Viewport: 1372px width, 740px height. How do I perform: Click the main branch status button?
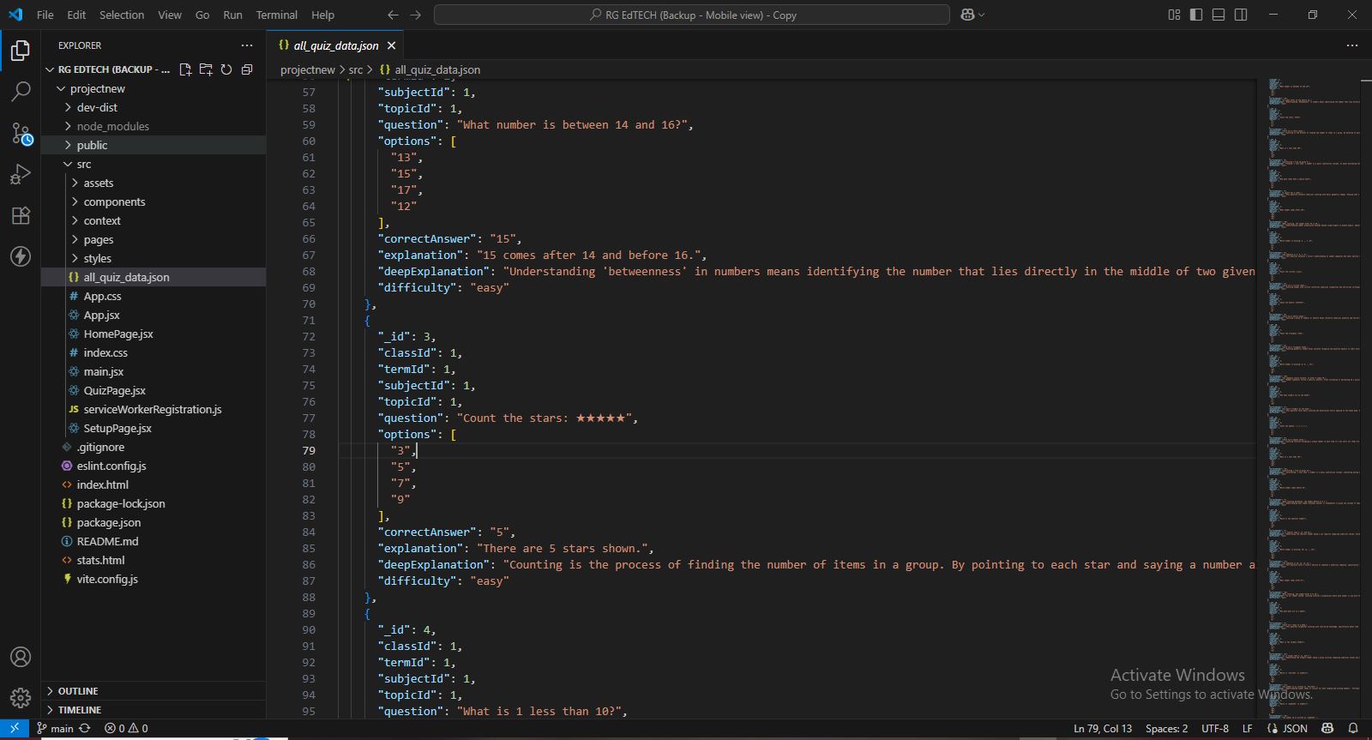(55, 728)
